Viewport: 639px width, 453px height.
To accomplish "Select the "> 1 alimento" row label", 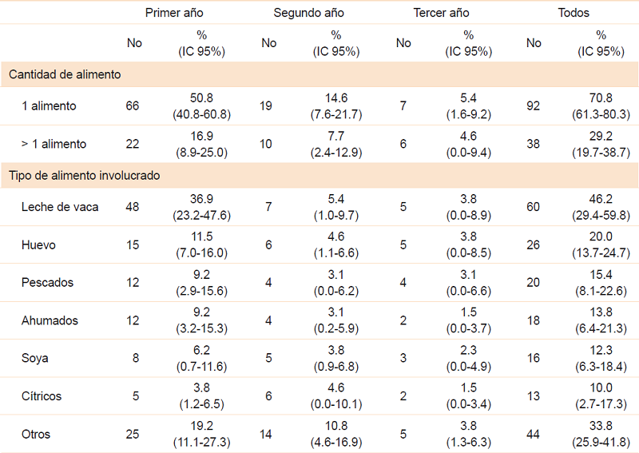I will tap(54, 144).
